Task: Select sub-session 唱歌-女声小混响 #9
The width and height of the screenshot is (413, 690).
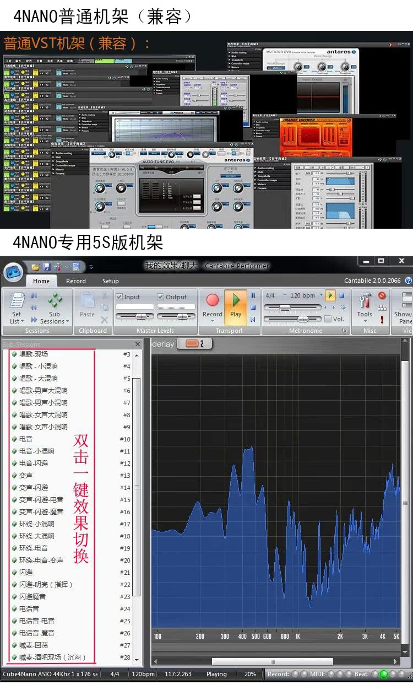Action: (x=71, y=427)
